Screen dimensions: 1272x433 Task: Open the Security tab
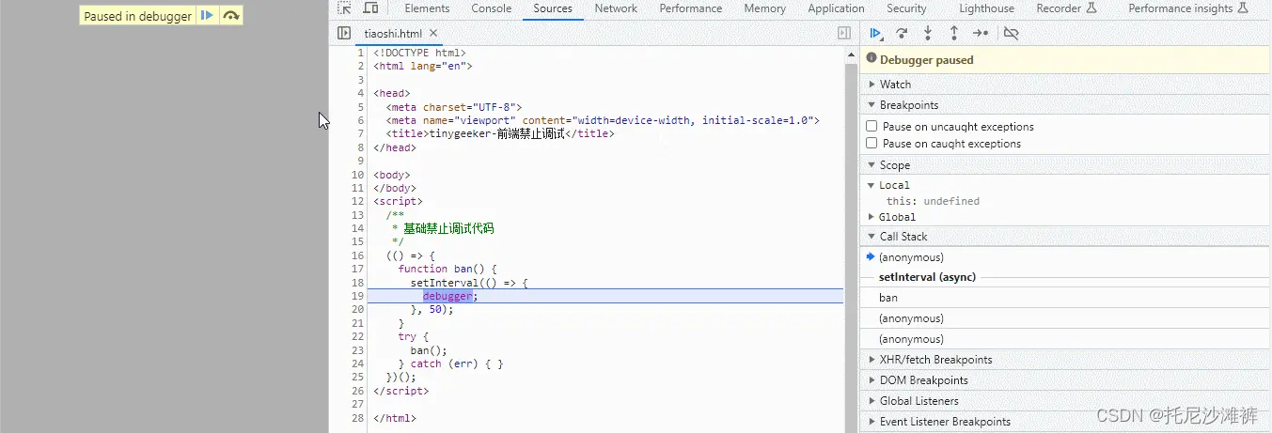click(906, 8)
